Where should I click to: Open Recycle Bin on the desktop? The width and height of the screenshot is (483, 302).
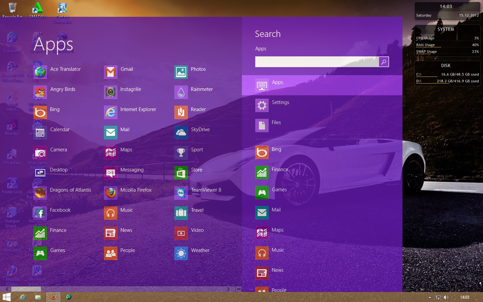tap(12, 10)
